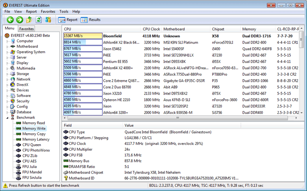Select the Display monitor icon in tree
307x191 pixels.
point(13,63)
